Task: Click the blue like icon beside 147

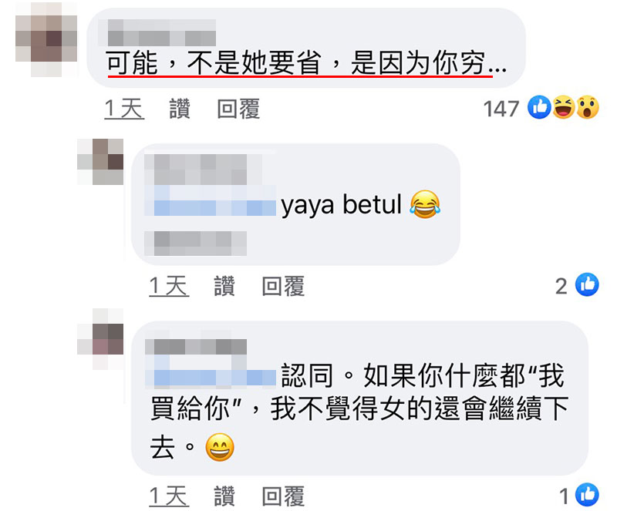Action: click(539, 107)
